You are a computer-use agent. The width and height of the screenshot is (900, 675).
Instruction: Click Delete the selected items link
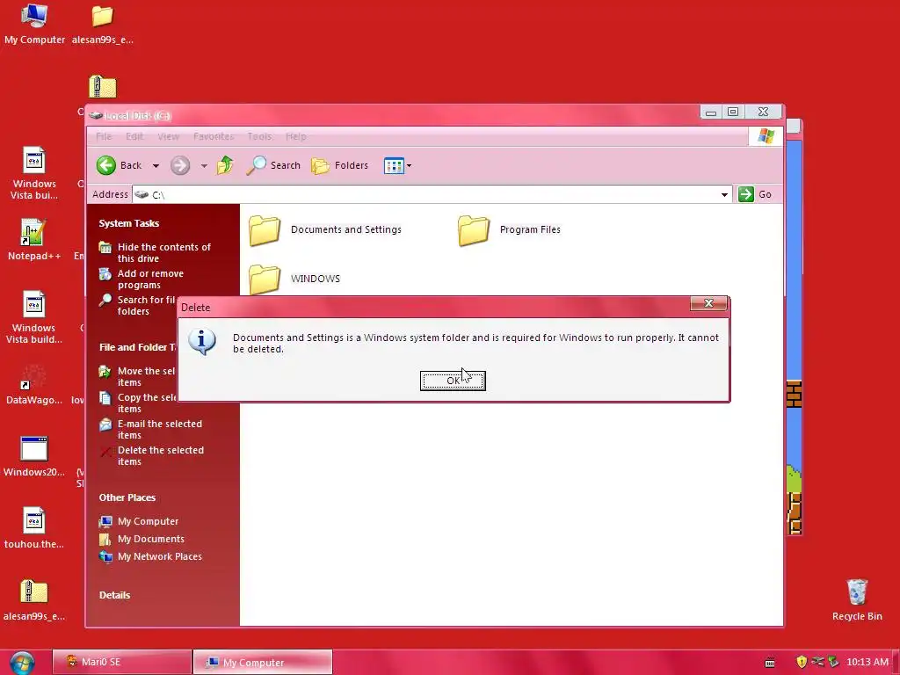(160, 456)
